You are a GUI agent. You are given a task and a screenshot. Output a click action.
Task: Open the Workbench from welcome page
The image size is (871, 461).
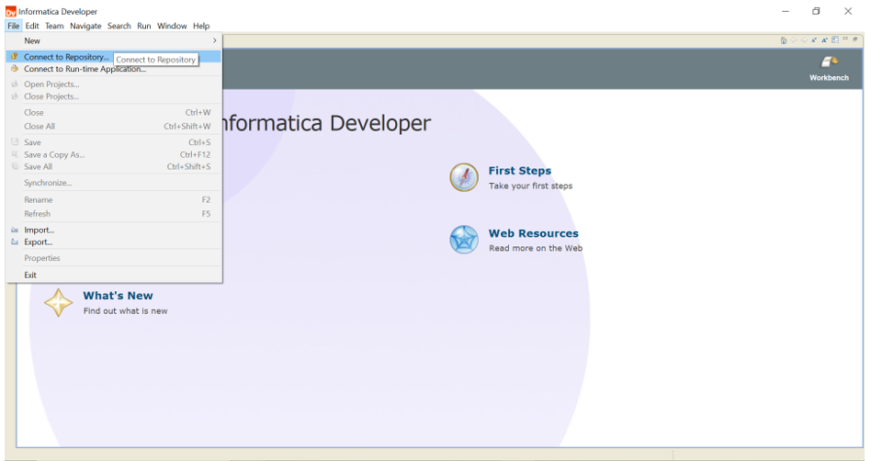(x=829, y=69)
